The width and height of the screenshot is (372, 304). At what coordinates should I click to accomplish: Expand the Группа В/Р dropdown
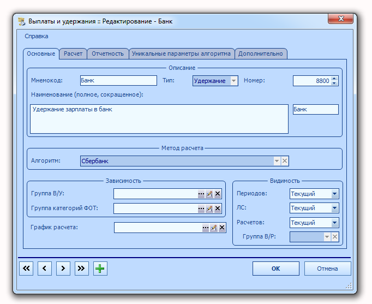(327, 237)
